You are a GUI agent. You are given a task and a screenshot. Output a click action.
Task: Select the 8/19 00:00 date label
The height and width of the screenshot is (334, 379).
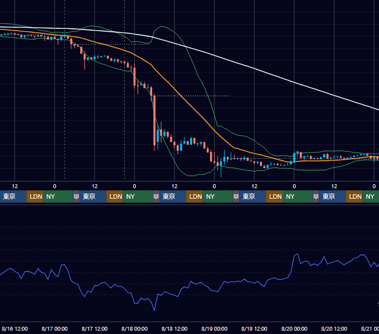click(x=214, y=328)
